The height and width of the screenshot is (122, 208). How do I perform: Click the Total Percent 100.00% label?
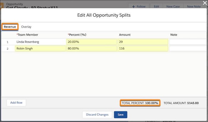point(140,103)
